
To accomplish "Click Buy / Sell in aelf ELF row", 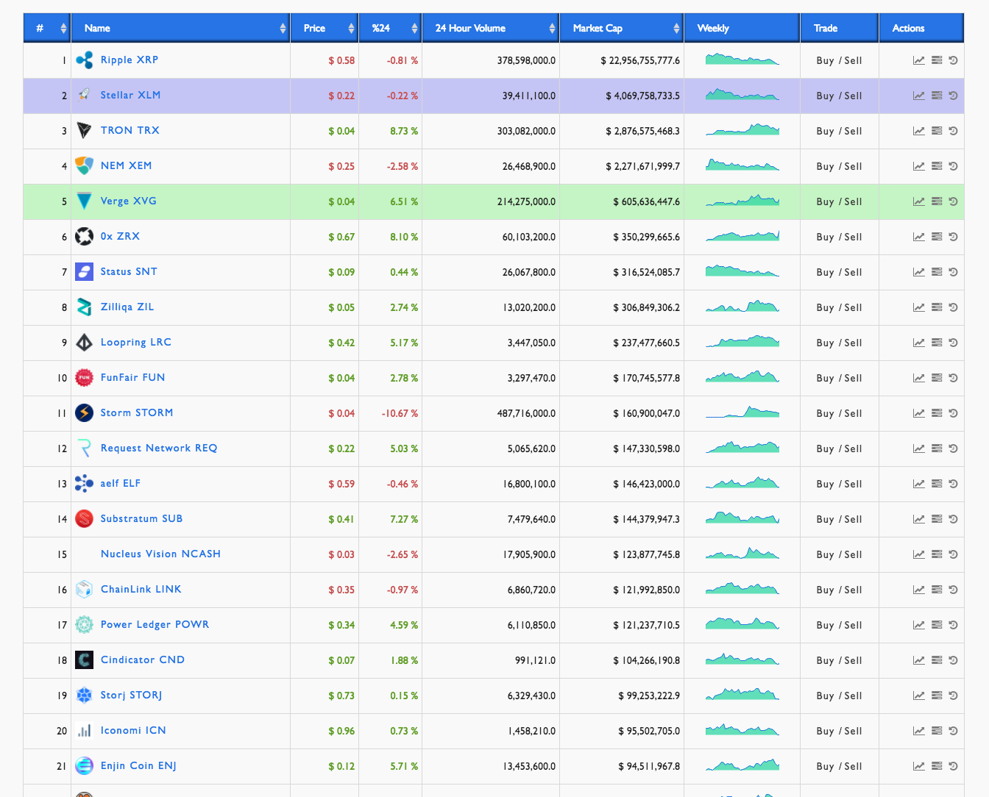I will [x=839, y=484].
